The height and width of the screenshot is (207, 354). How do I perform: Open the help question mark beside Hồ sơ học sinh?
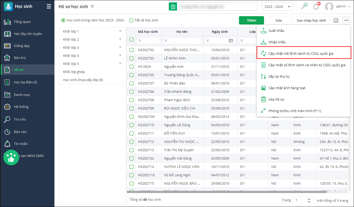coord(92,7)
